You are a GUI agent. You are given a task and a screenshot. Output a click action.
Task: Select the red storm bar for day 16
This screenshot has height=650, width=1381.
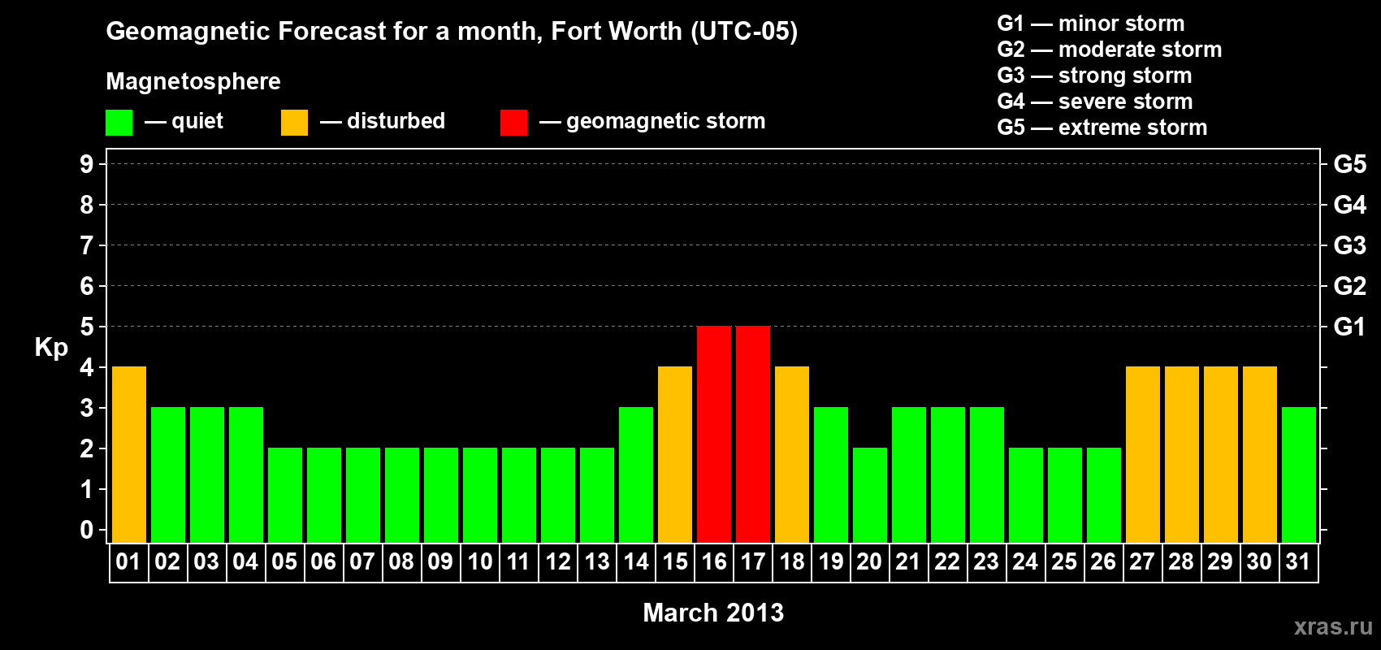click(714, 435)
